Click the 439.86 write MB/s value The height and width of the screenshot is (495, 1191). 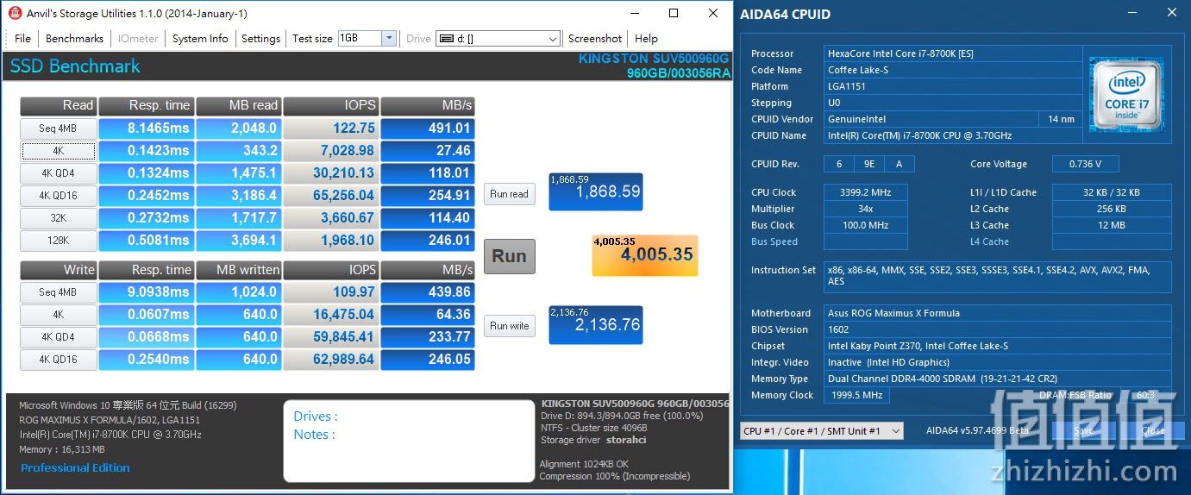[428, 292]
